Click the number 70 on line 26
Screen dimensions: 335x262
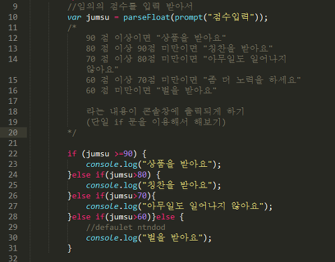(142, 196)
